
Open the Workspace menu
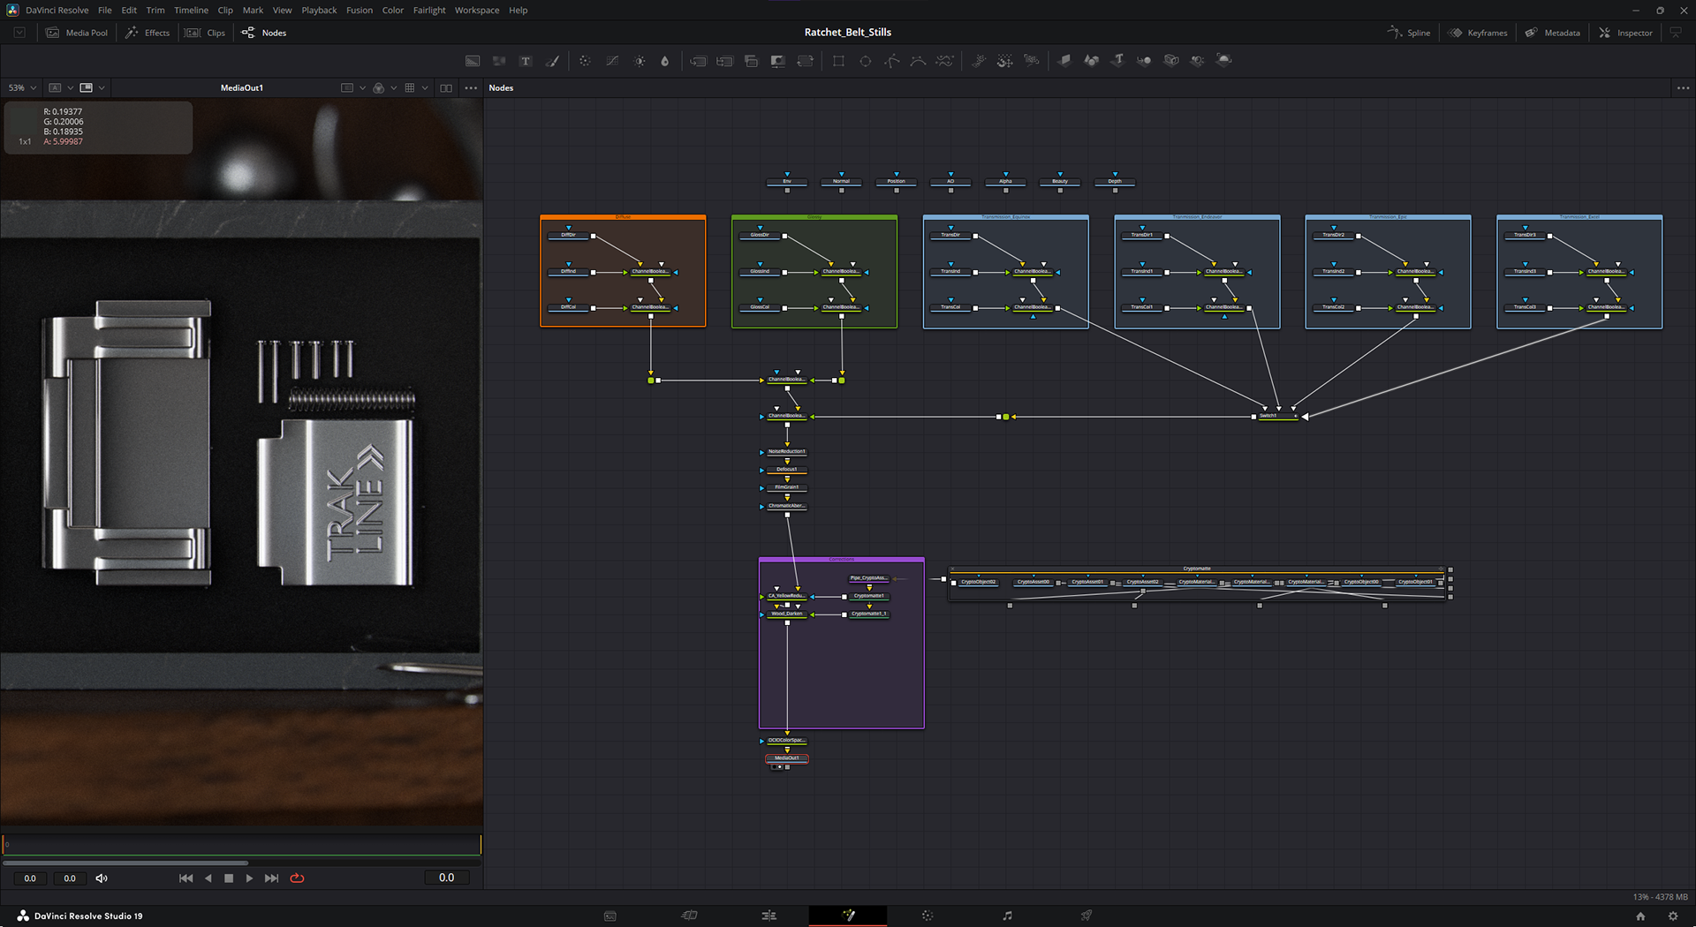(477, 11)
